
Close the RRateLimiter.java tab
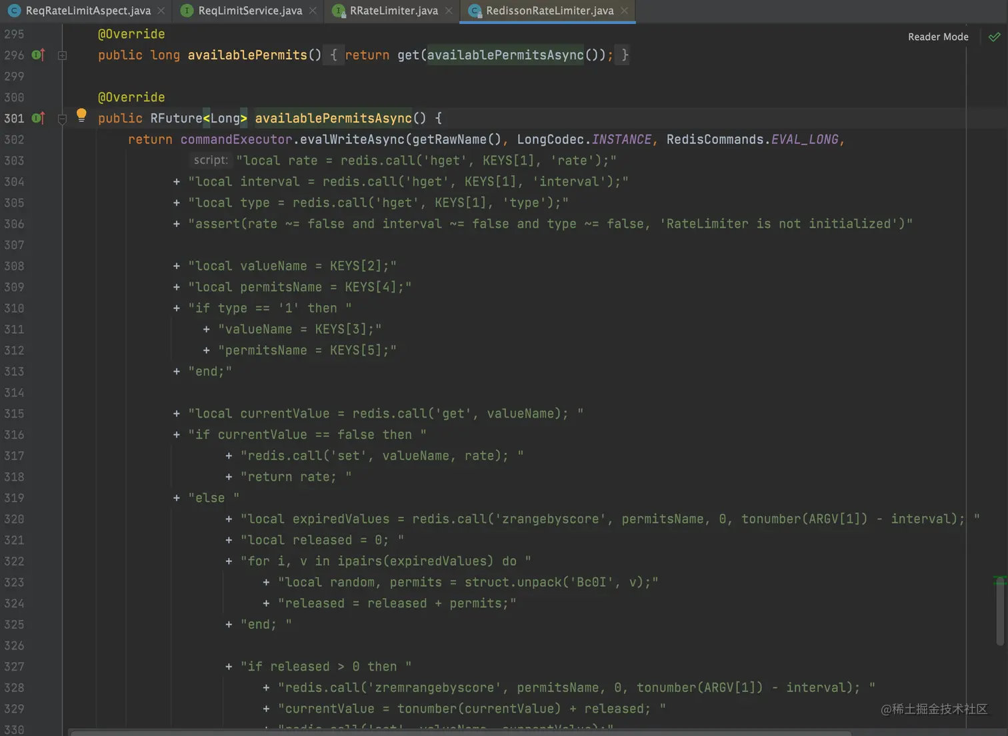[x=449, y=11]
